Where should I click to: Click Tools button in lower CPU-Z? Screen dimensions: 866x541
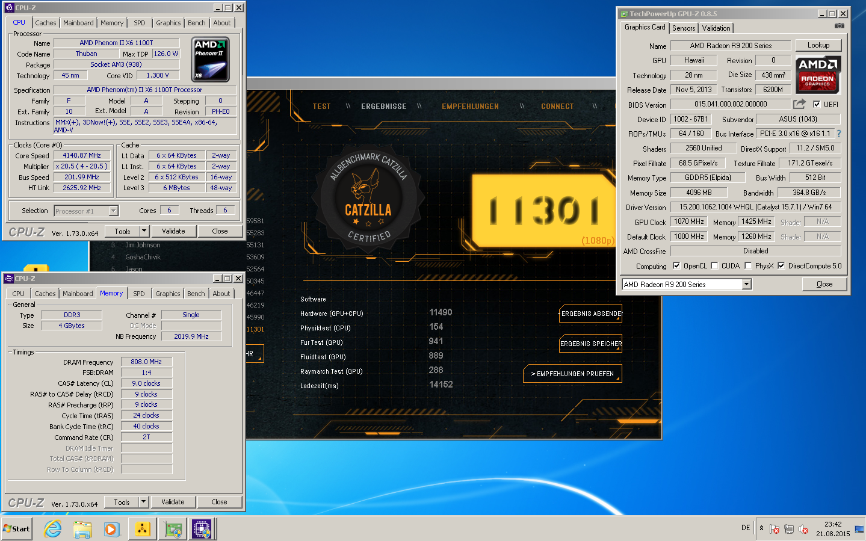(x=122, y=502)
